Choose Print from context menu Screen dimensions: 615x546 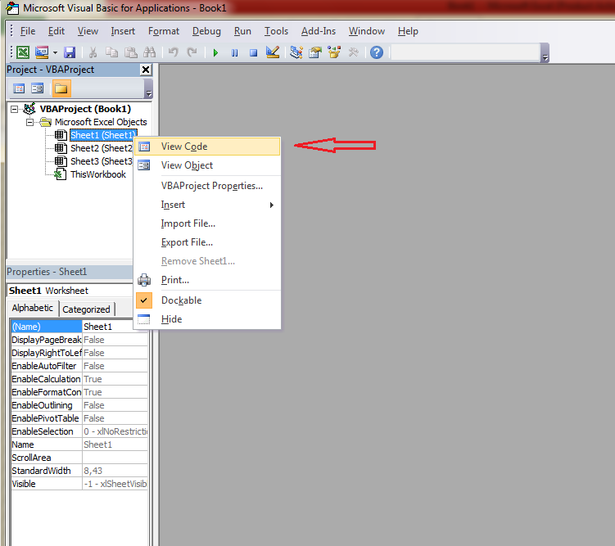[x=207, y=280]
